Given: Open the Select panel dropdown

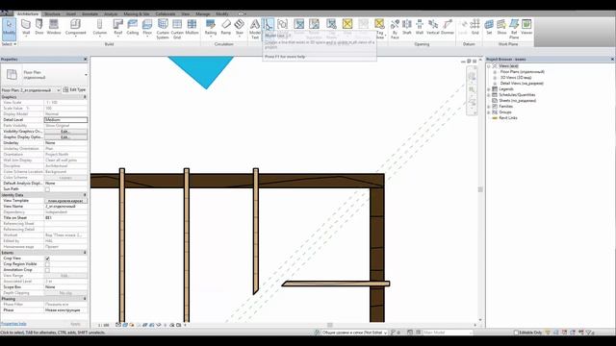Looking at the screenshot, I should [9, 44].
